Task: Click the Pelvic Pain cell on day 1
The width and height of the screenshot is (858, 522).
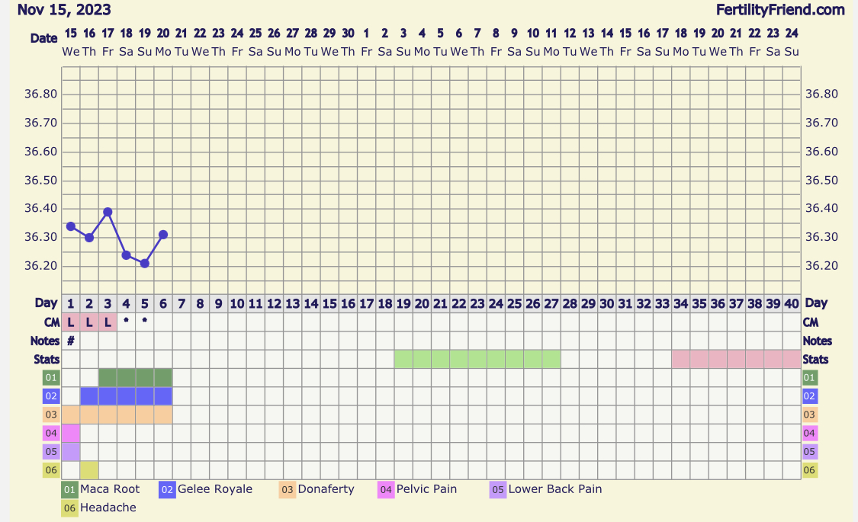Action: (x=70, y=433)
